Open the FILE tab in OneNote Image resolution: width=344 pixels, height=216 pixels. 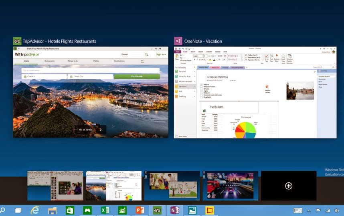coord(178,52)
